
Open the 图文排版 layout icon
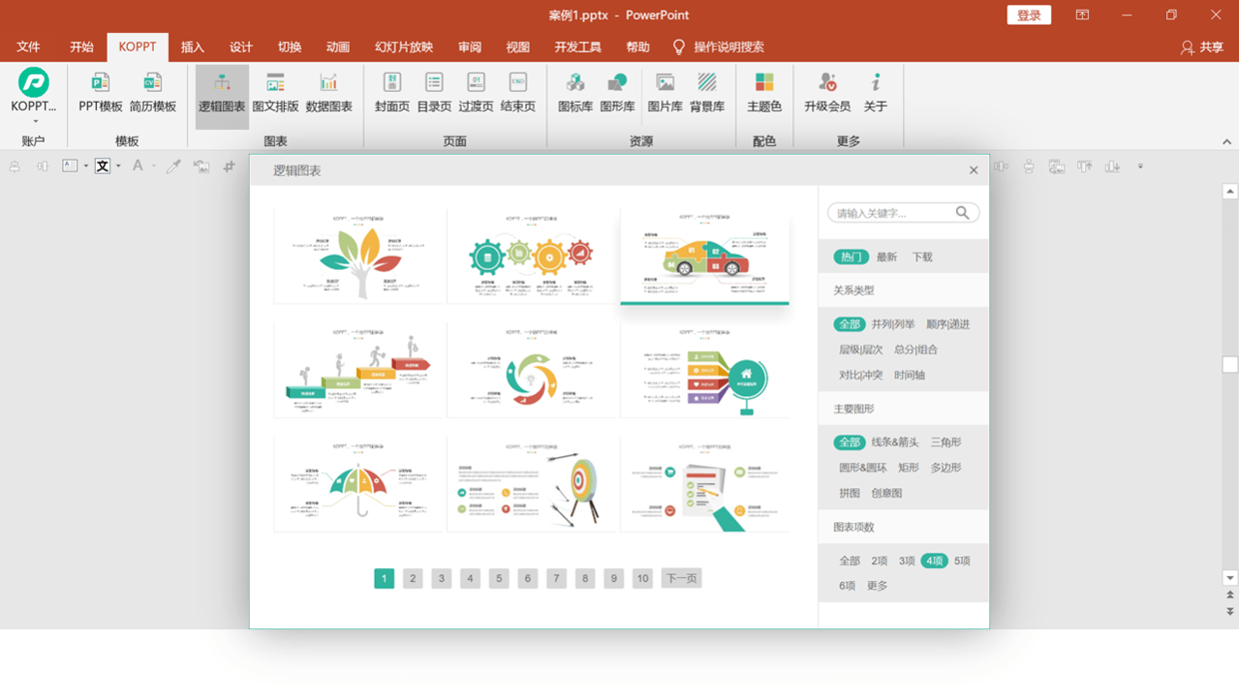tap(275, 92)
